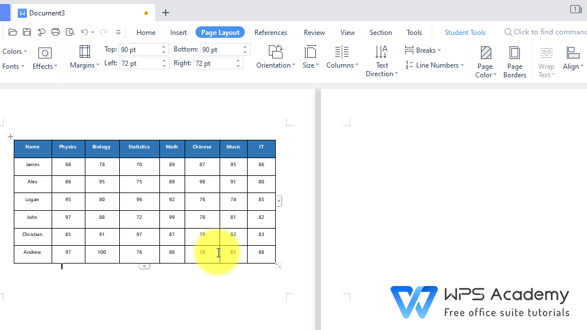Image resolution: width=587 pixels, height=330 pixels.
Task: Select the Page Borders tool
Action: tap(514, 60)
